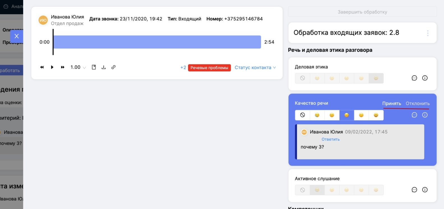Viewport: 444px width, 209px height.
Task: Open comments for Деловая этика
Action: tap(414, 78)
